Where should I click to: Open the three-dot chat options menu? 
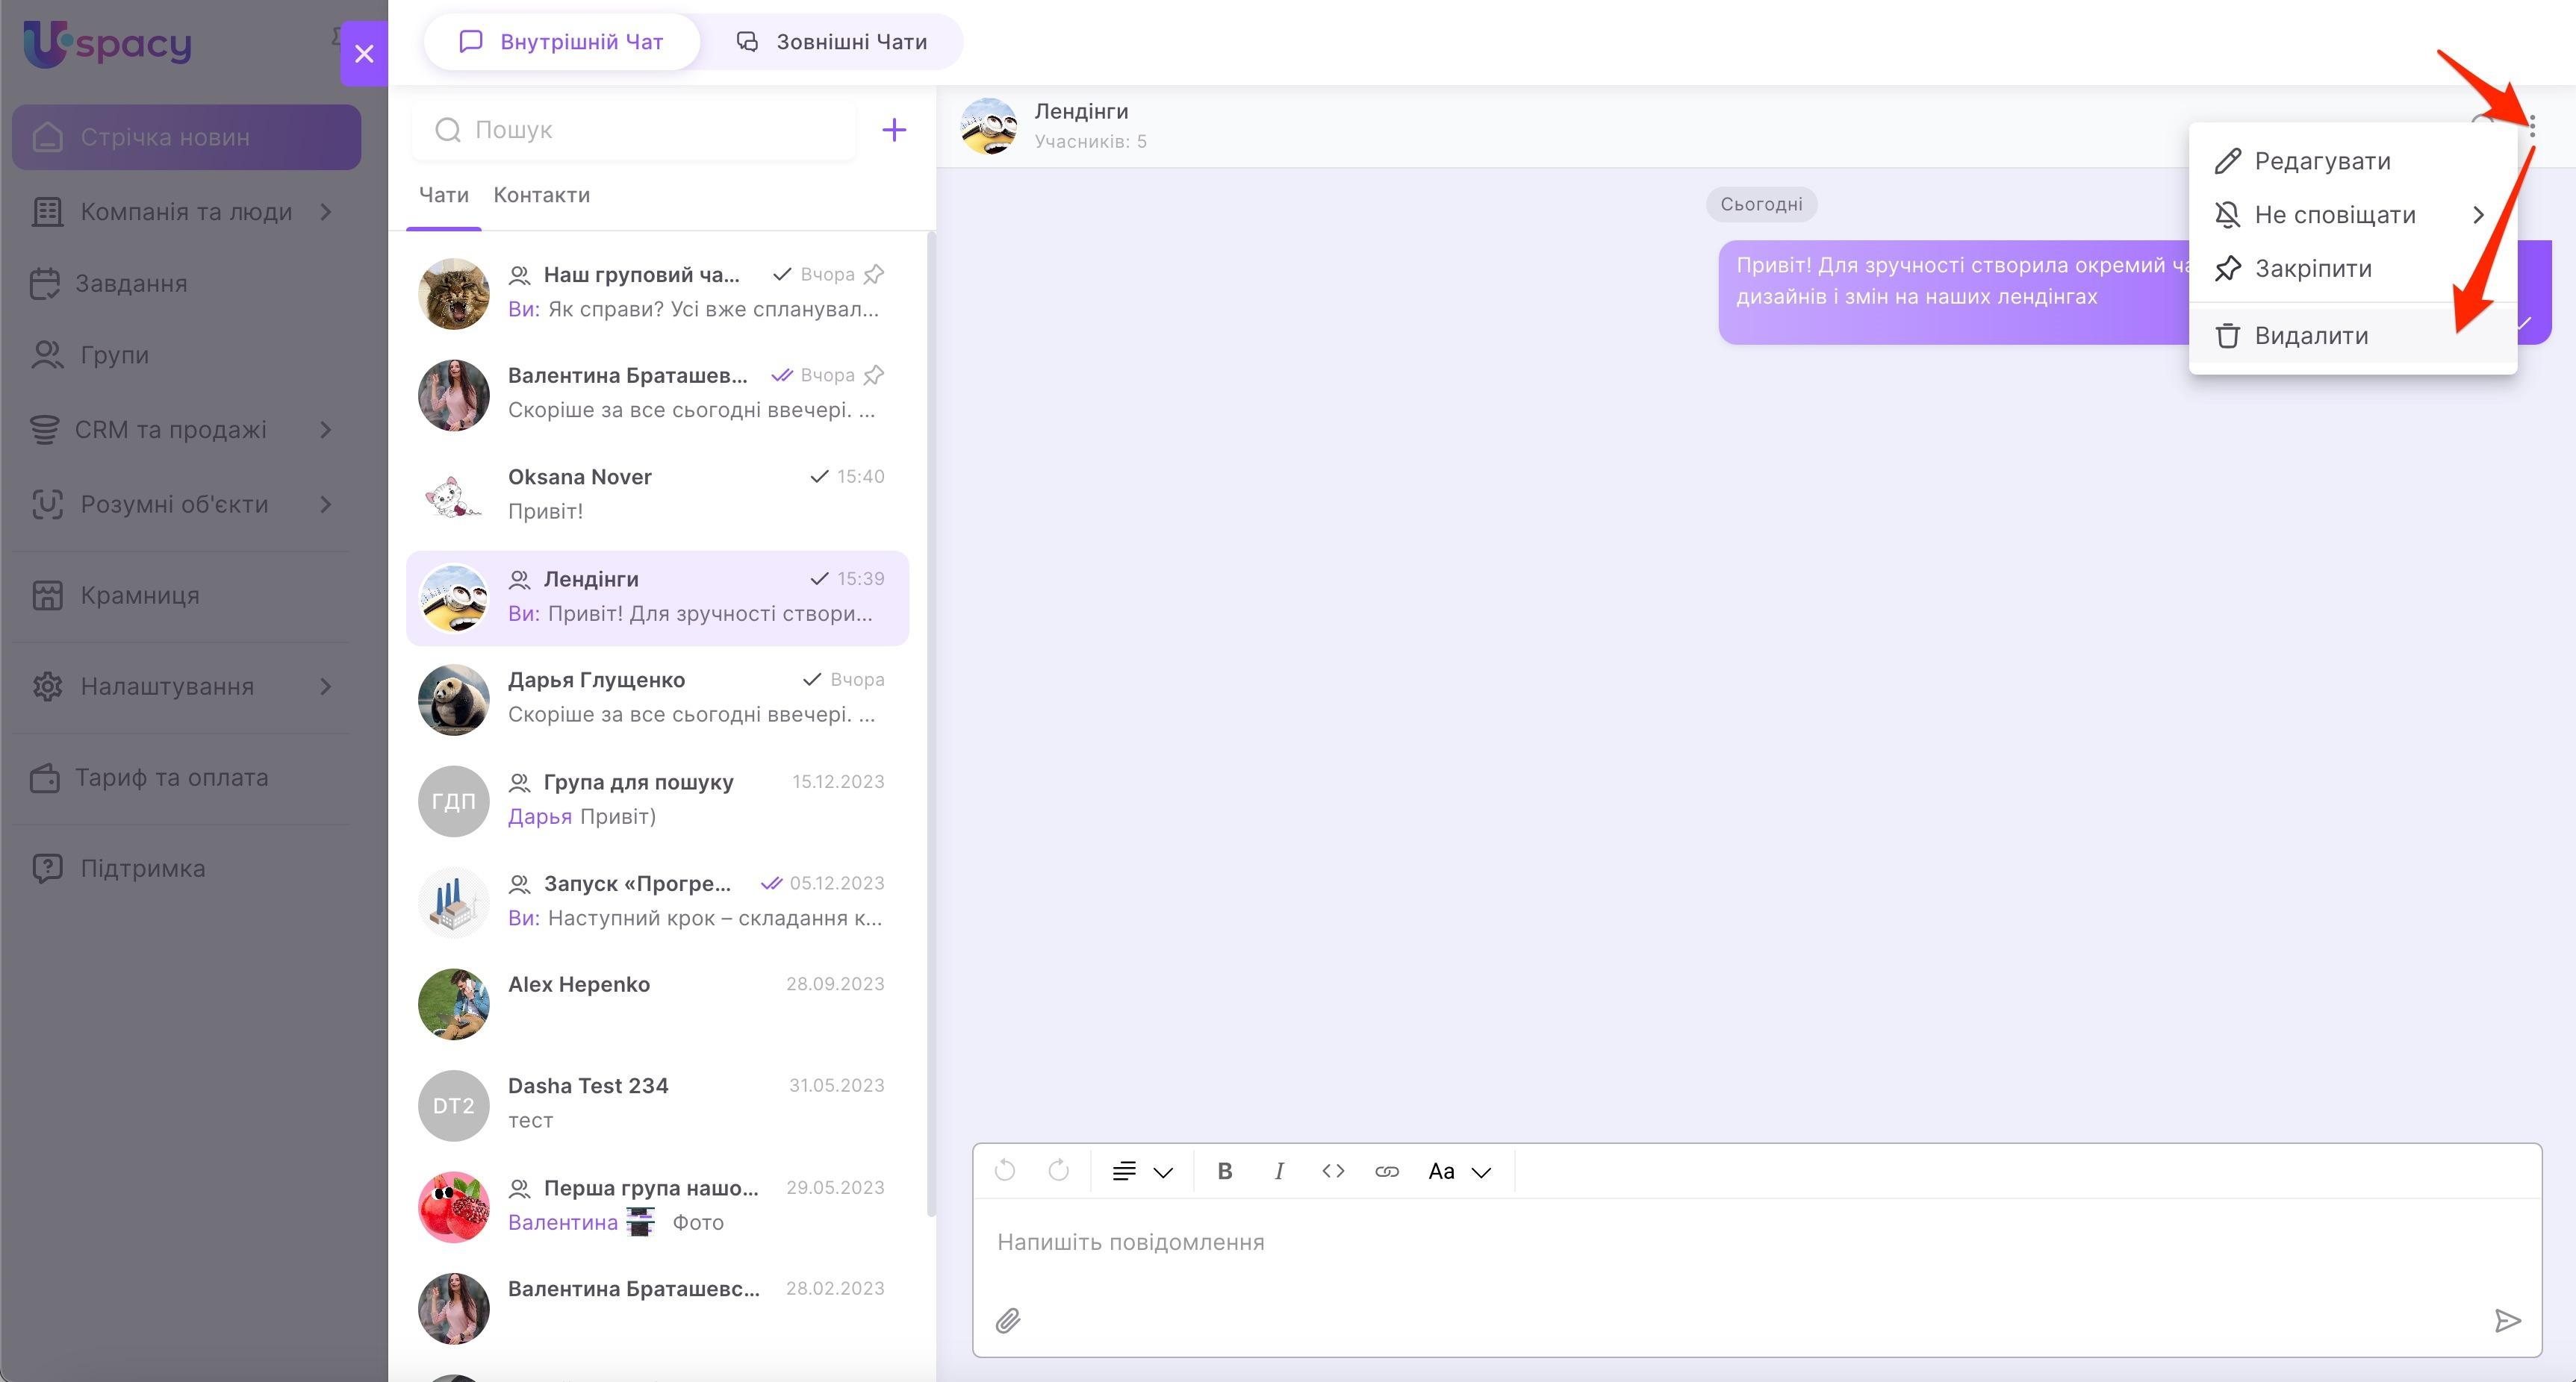point(2531,127)
